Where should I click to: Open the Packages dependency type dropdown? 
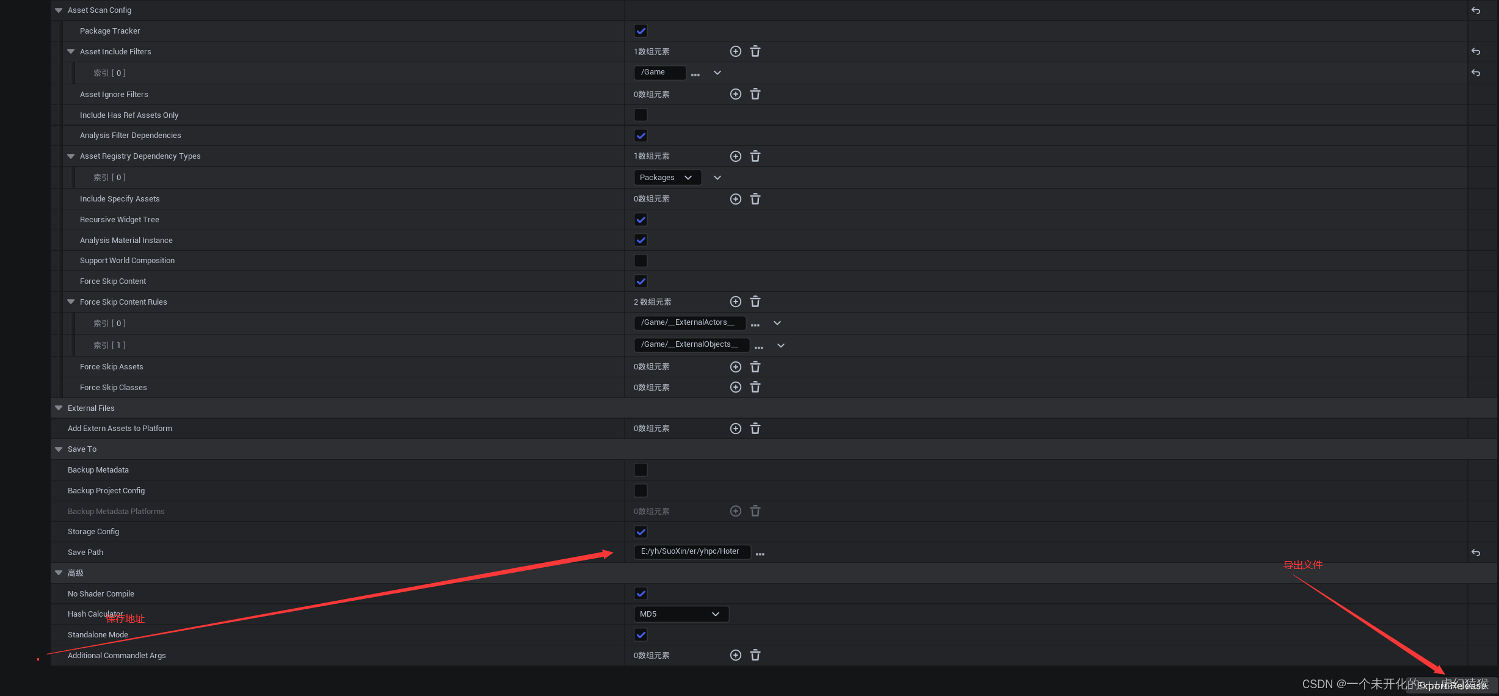pos(667,178)
